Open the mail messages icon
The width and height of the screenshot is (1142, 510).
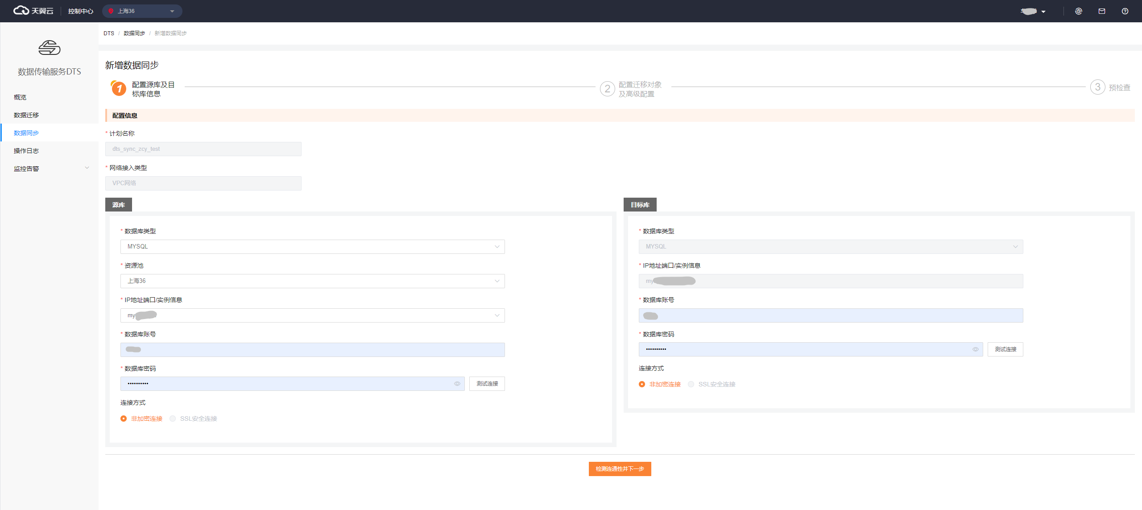[x=1101, y=11]
